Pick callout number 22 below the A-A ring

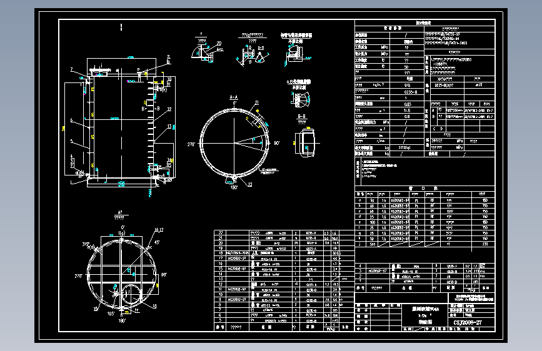click(x=250, y=184)
